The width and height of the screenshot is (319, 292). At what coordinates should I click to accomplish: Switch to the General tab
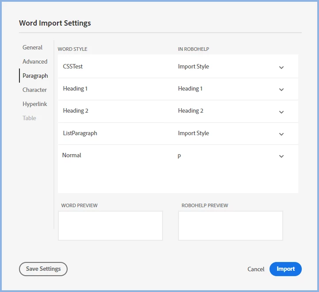pos(33,48)
